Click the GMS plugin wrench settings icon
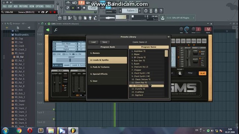Image resolution: width=239 pixels, height=134 pixels. [56, 30]
